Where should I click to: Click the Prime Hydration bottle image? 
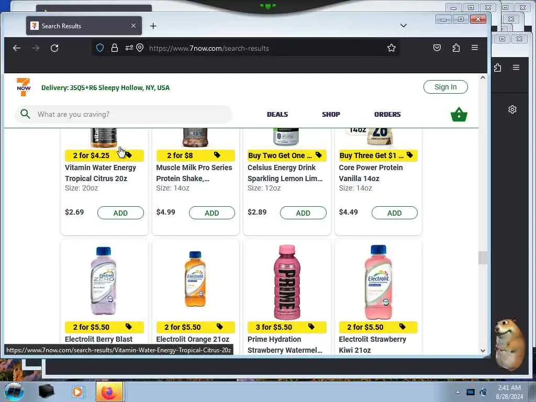287,282
